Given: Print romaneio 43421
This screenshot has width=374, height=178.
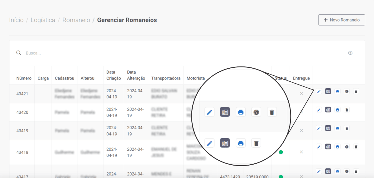Looking at the screenshot, I should tap(338, 91).
